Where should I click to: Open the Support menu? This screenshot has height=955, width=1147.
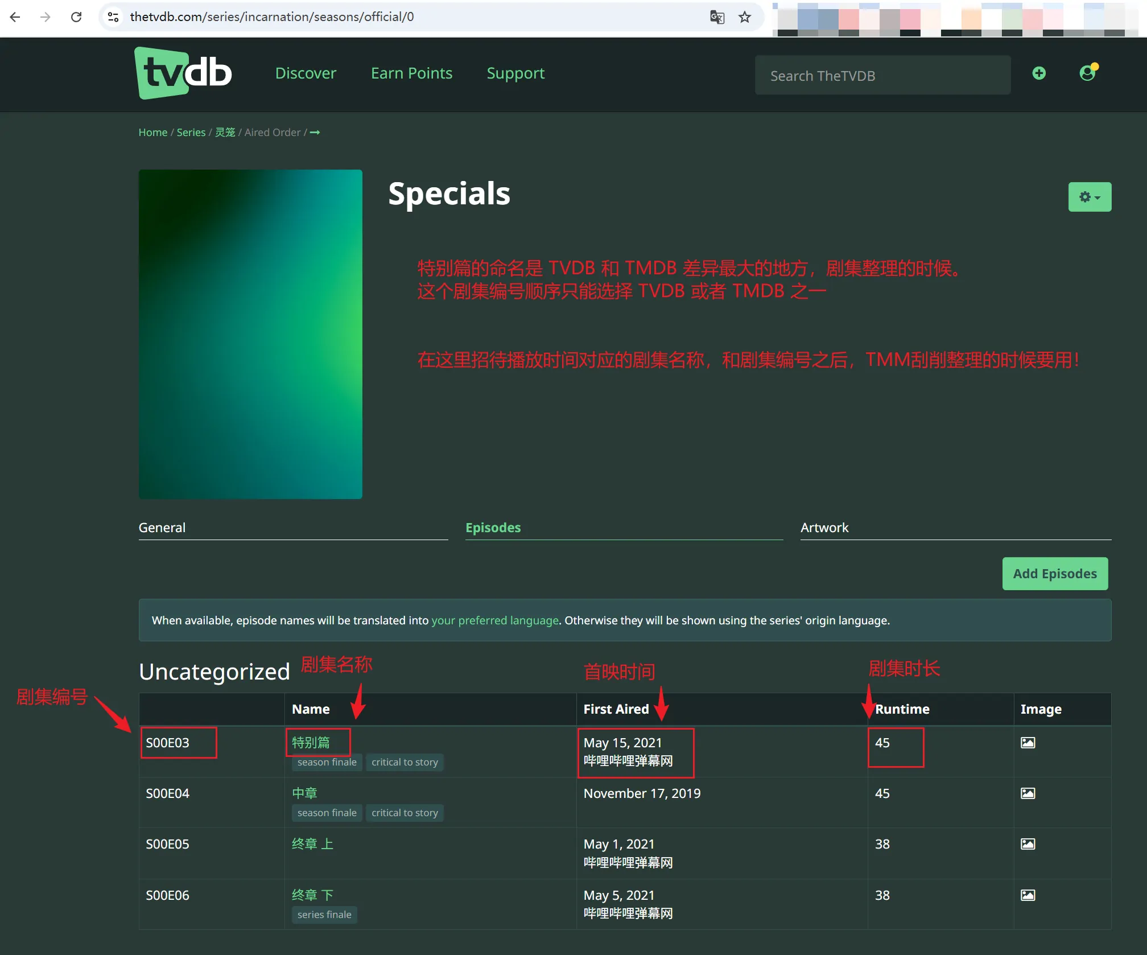click(515, 73)
